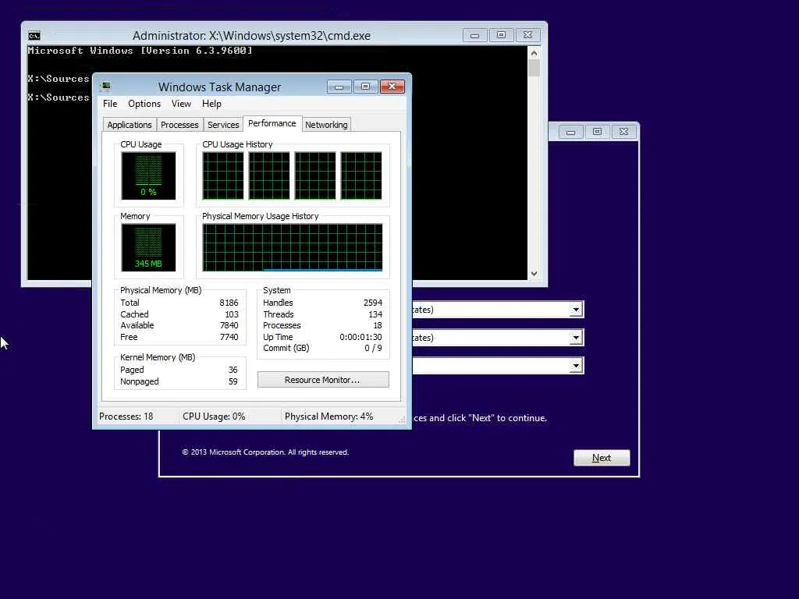Close the Windows Setup window
This screenshot has height=599, width=799.
[623, 132]
